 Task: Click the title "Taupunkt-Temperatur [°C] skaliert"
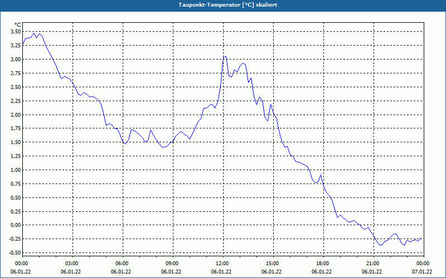click(228, 5)
